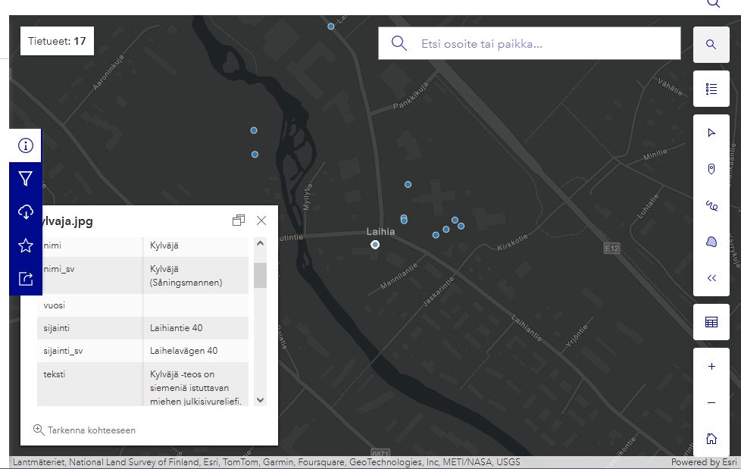The image size is (741, 469).
Task: Click the selected Laihia map point
Action: (375, 245)
